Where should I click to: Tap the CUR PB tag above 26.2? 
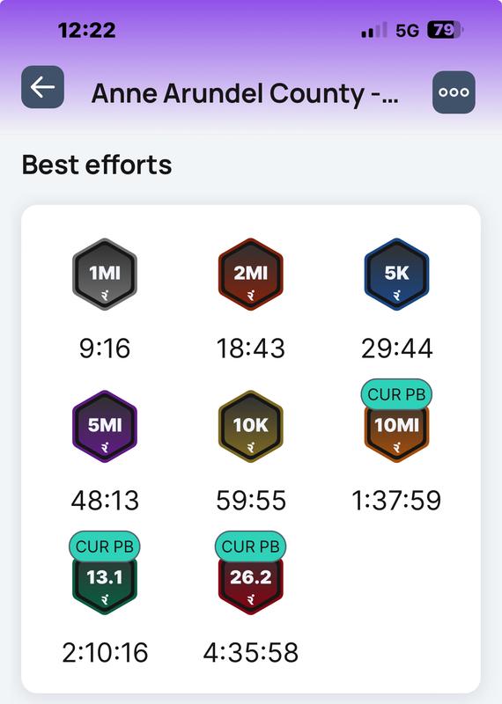pos(251,546)
